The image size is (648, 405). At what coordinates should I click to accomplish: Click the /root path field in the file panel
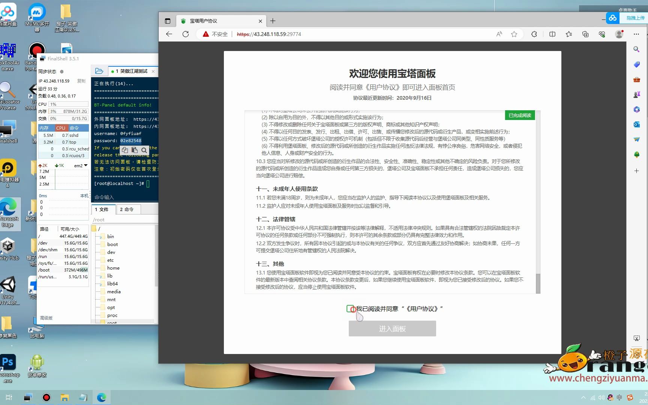coord(125,220)
